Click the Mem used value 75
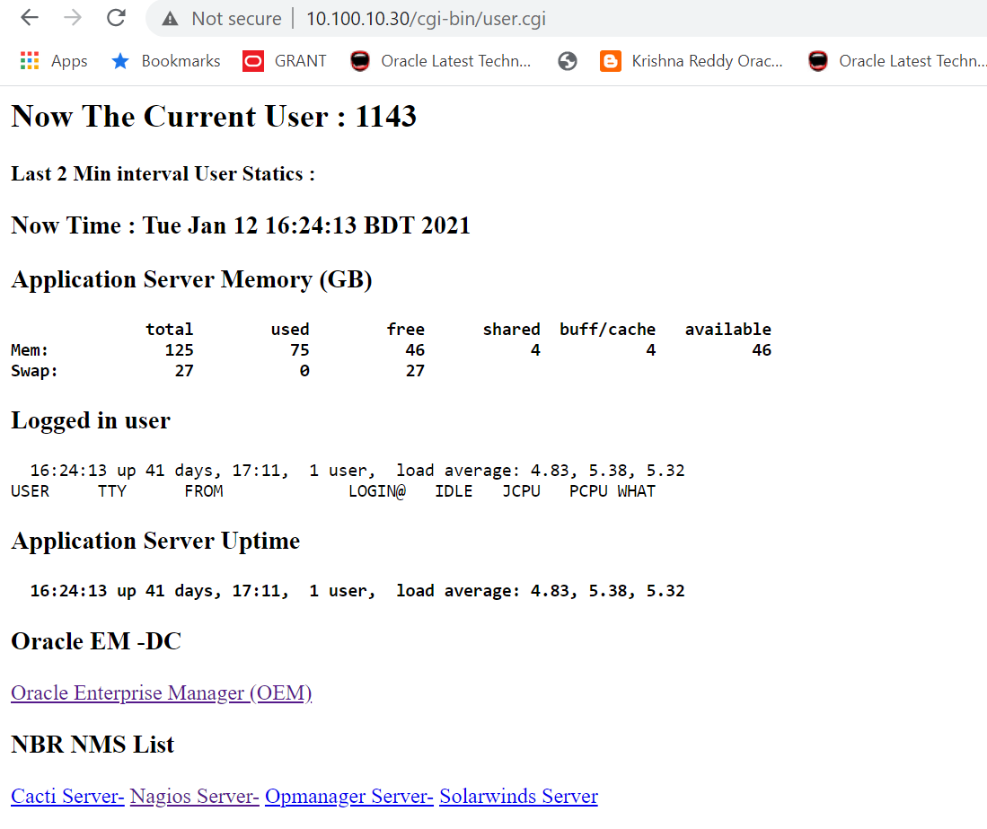Viewport: 987px width, 829px height. [300, 350]
